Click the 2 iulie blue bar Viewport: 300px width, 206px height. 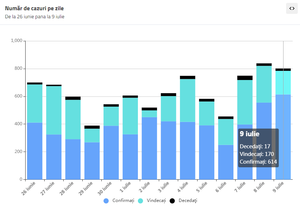149,148
